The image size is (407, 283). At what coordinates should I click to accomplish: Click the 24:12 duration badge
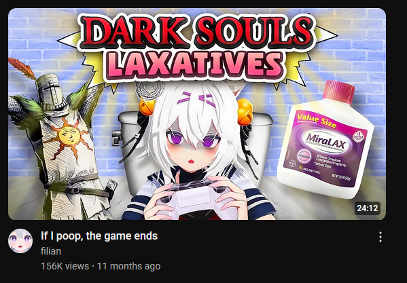coord(368,208)
